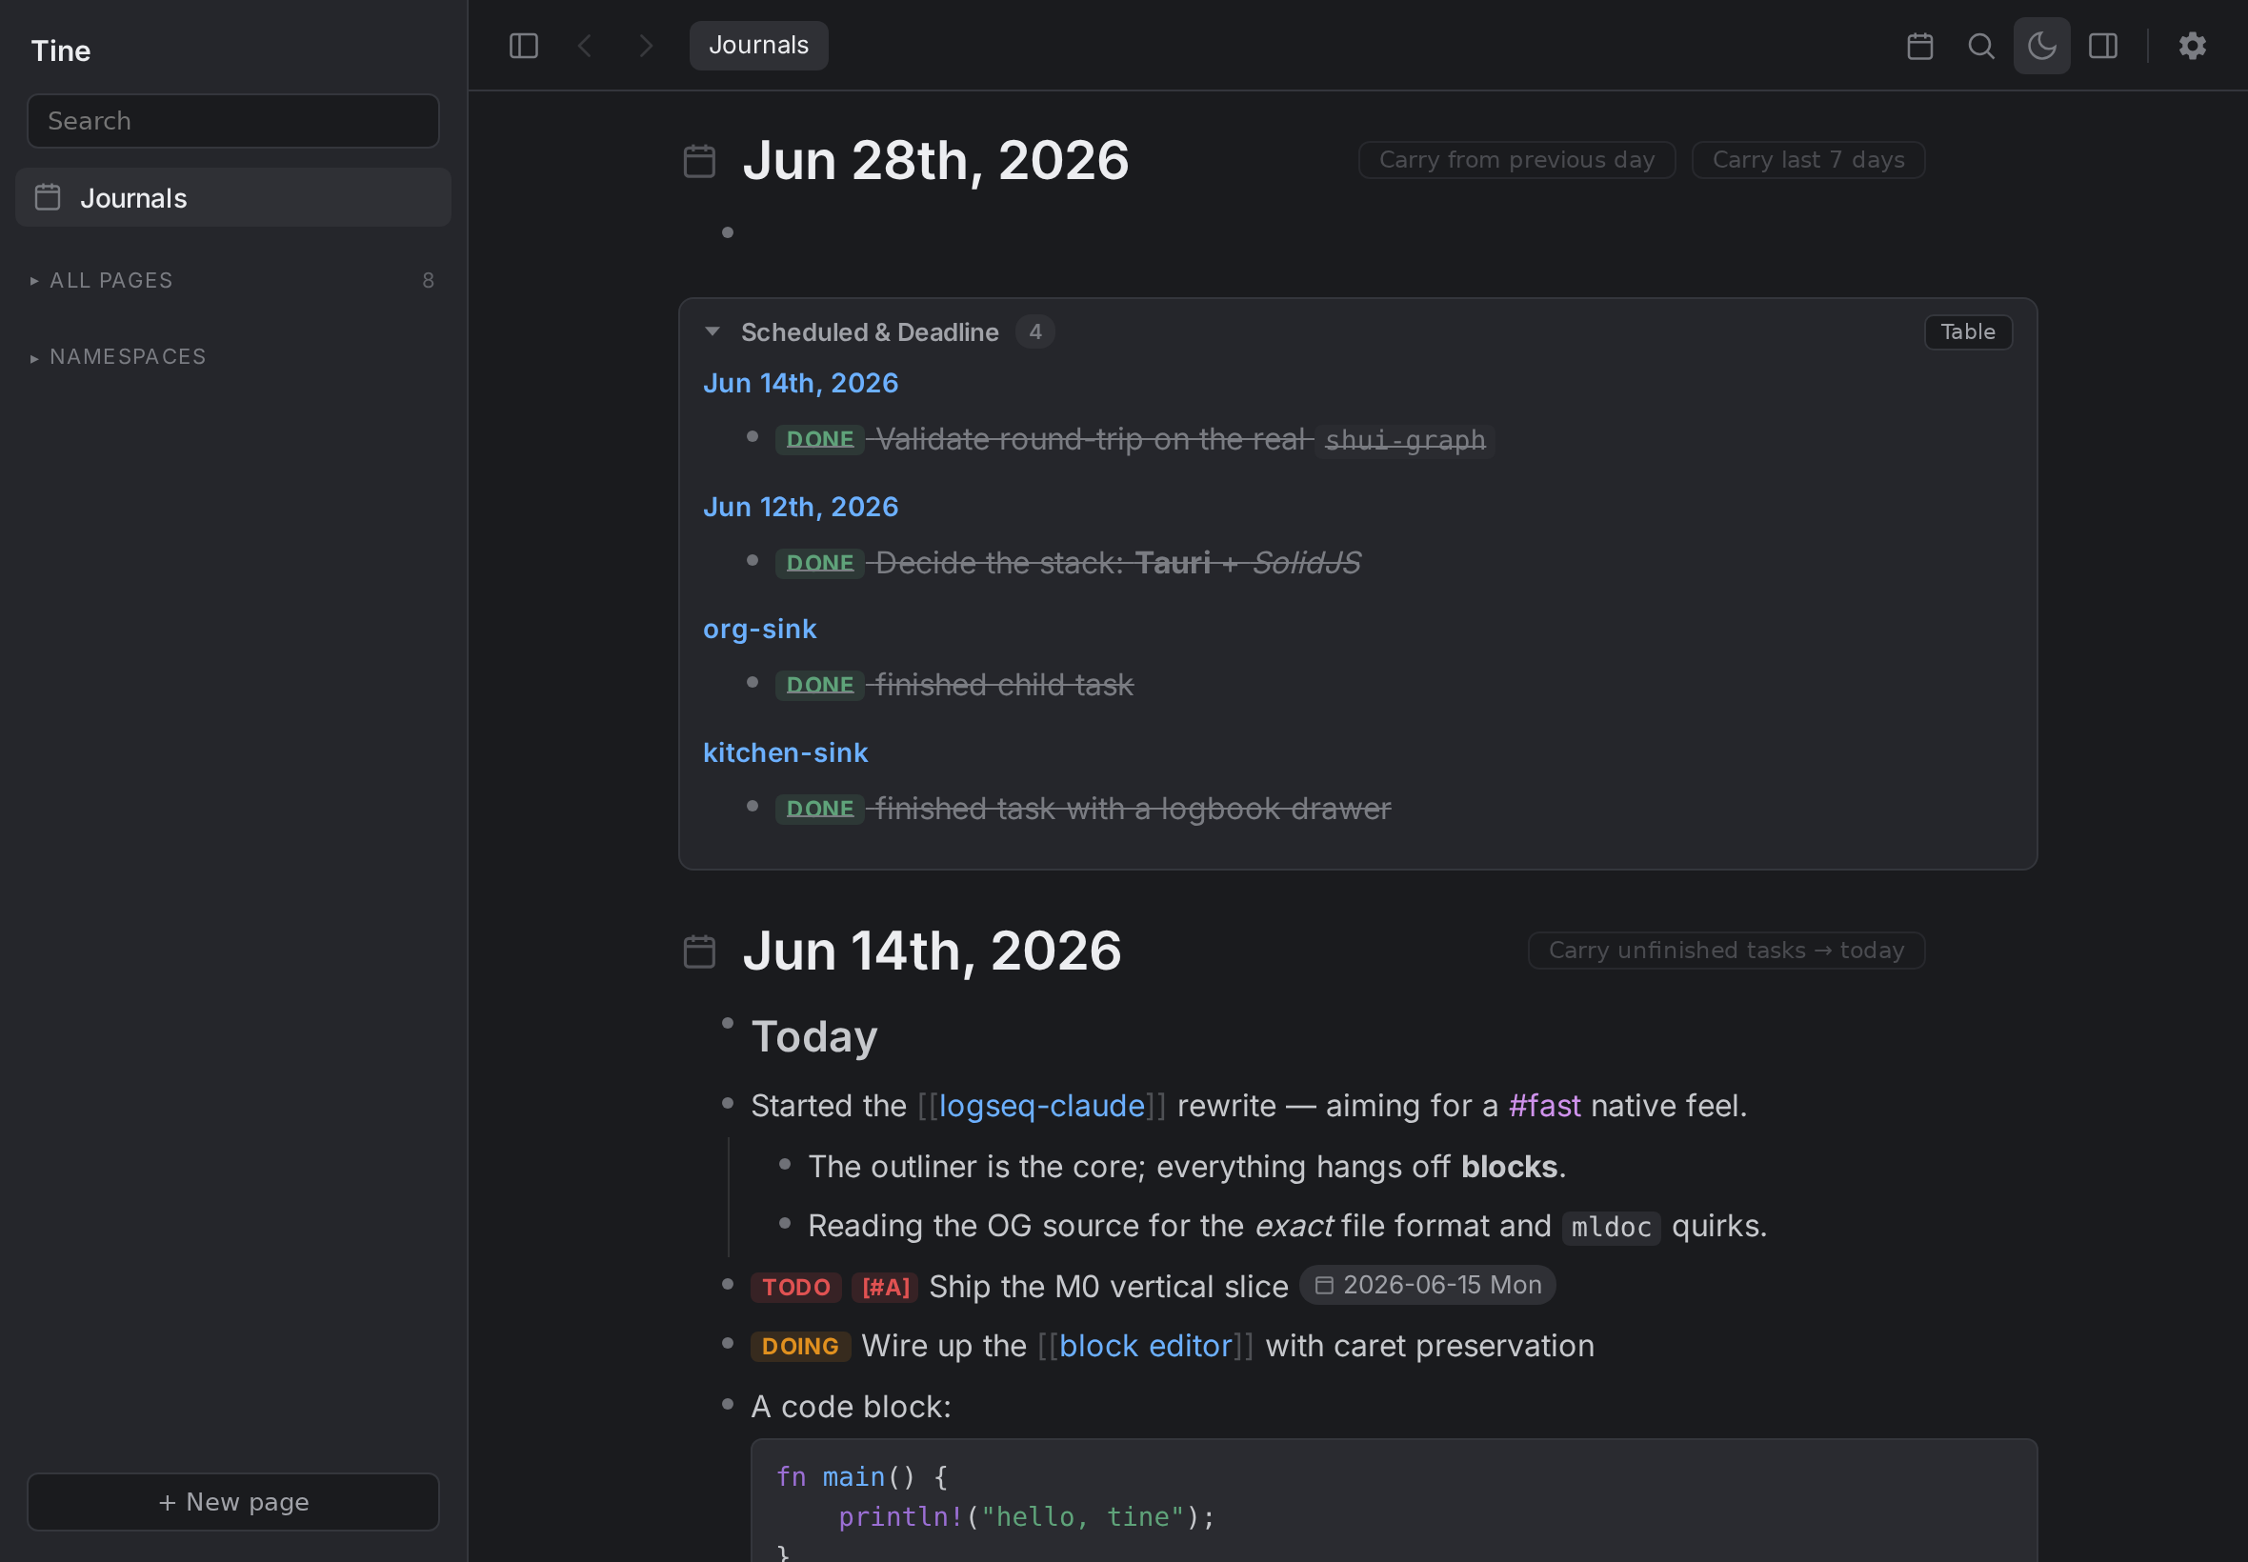Click the calendar icon beside Jun 28th, 2026
Image resolution: width=2248 pixels, height=1562 pixels.
click(699, 161)
